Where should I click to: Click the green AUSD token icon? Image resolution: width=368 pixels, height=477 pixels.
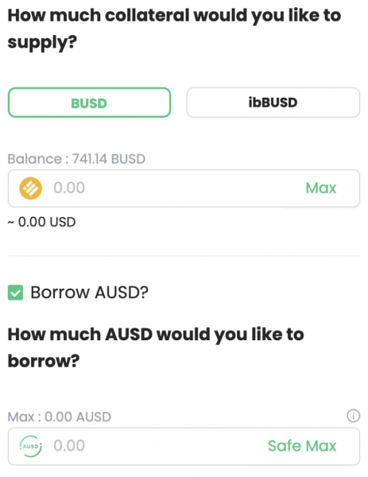[x=31, y=446]
